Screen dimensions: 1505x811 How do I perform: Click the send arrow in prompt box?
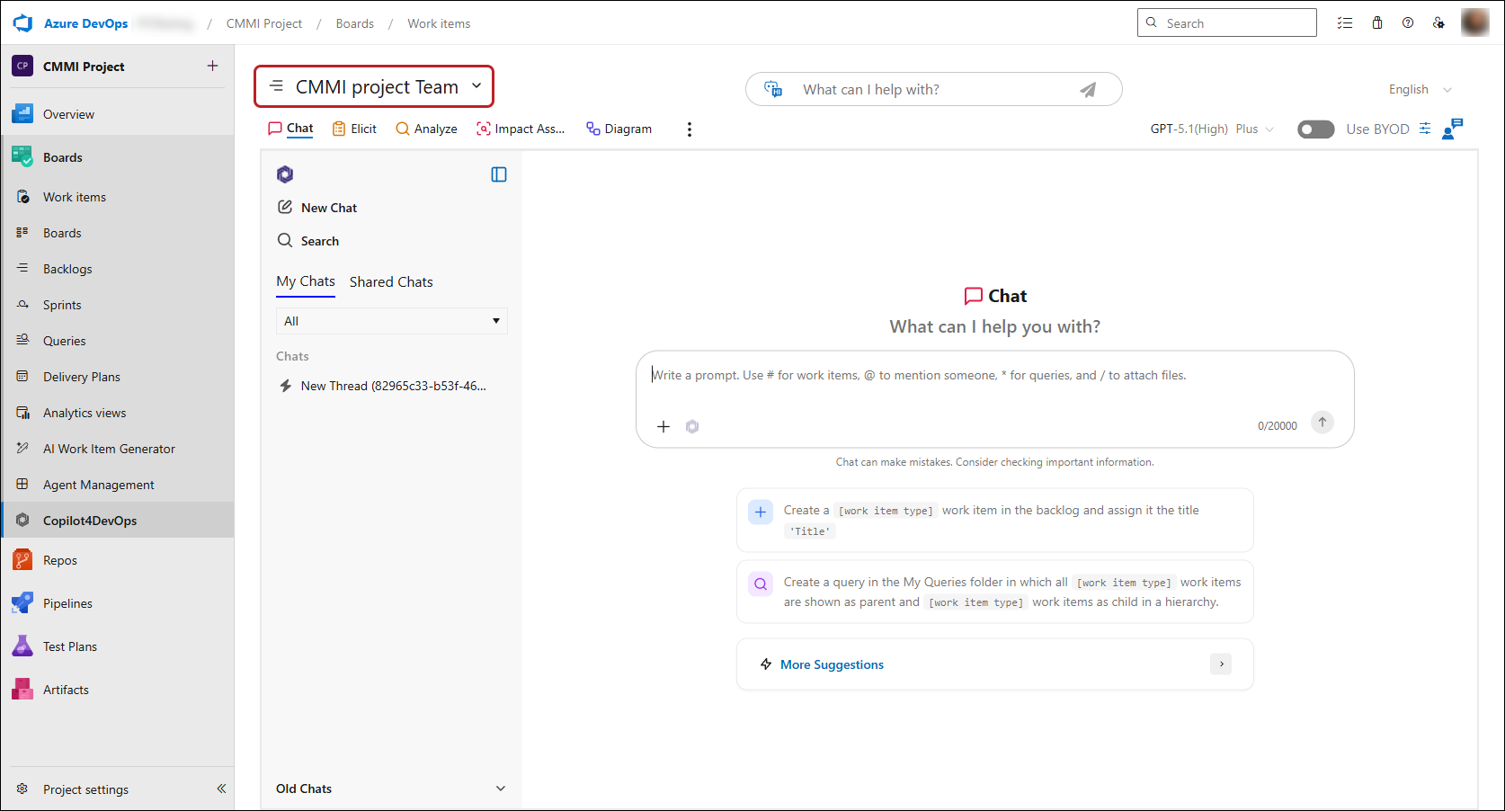click(1322, 423)
